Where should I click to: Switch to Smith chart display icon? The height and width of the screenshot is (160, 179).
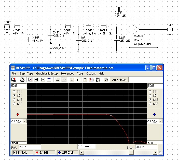pos(43,80)
